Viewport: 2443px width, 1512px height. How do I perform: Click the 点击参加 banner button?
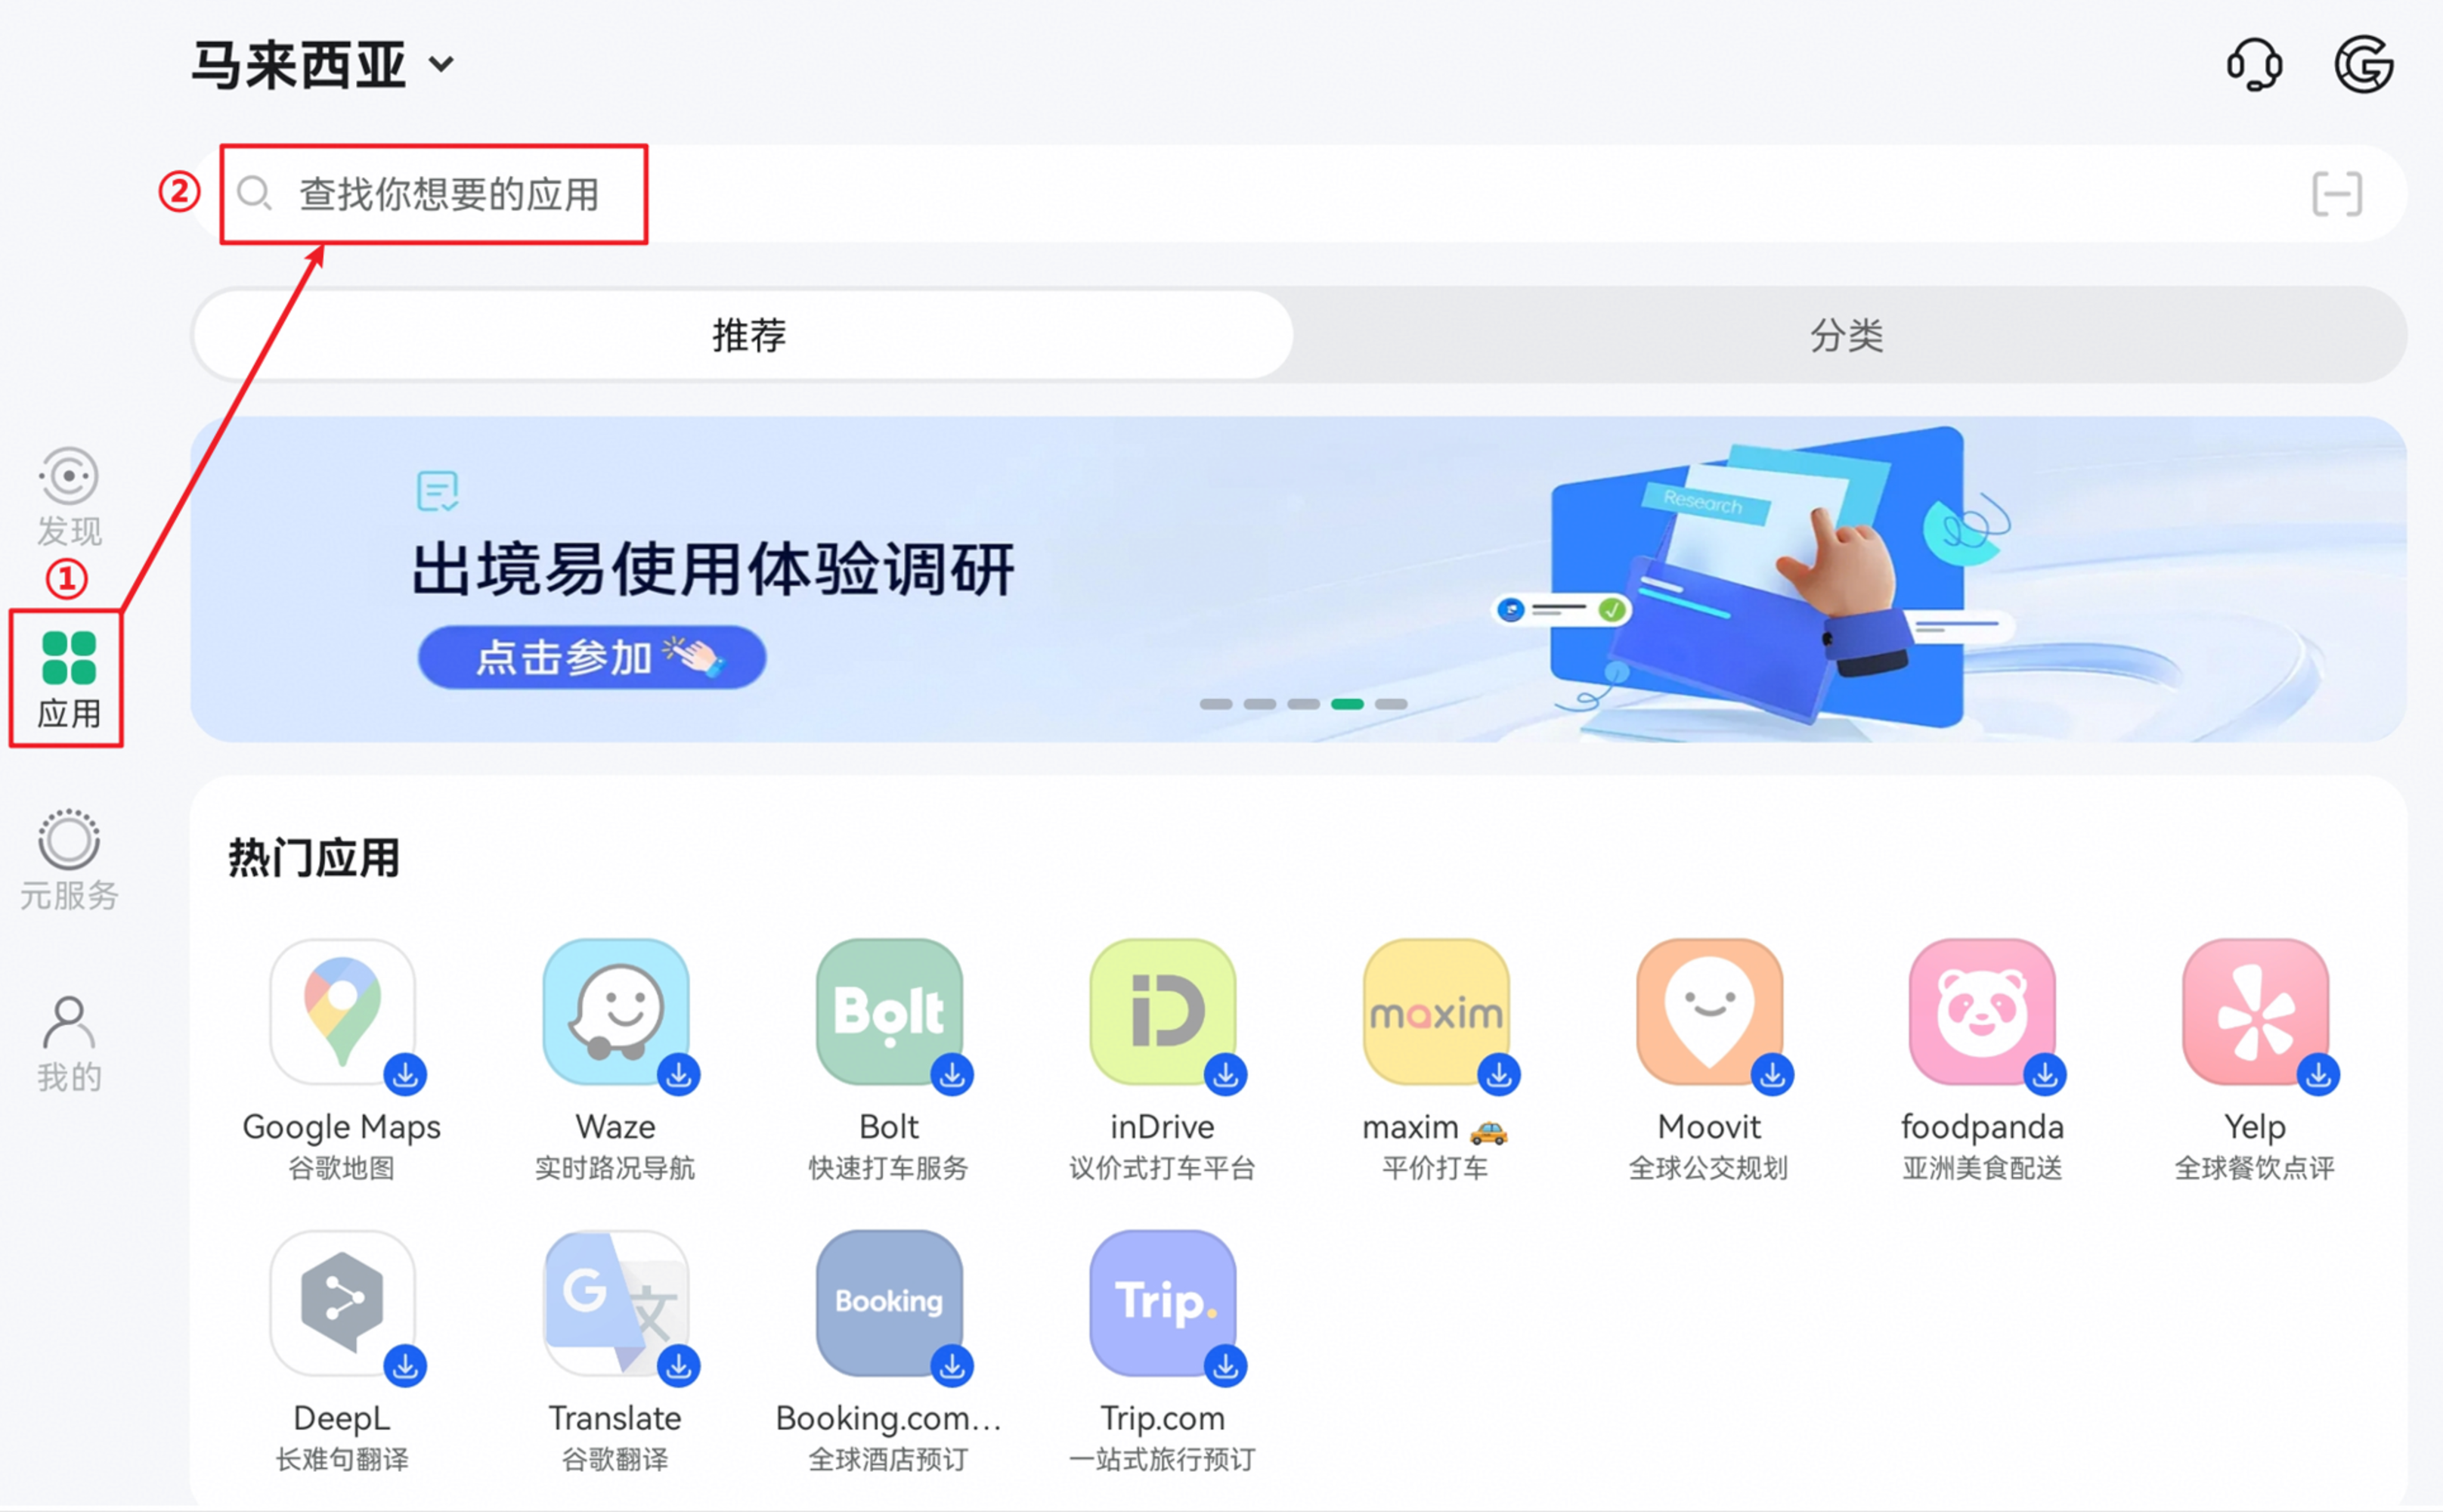(x=593, y=657)
